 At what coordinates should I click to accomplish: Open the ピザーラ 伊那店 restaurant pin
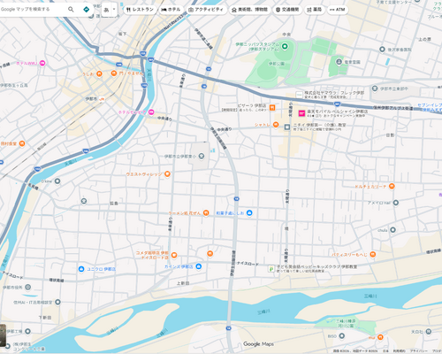[x=272, y=108]
